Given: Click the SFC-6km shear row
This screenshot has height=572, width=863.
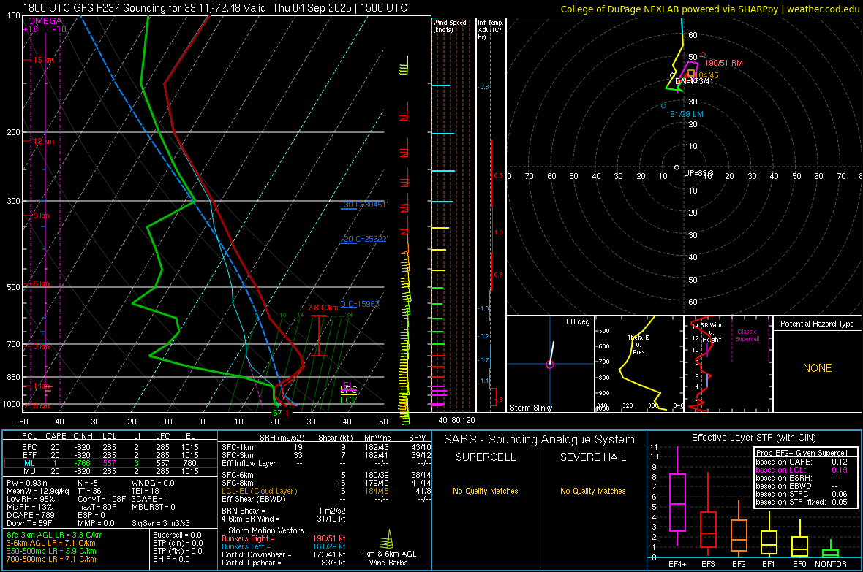Looking at the screenshot, I should tap(326, 475).
